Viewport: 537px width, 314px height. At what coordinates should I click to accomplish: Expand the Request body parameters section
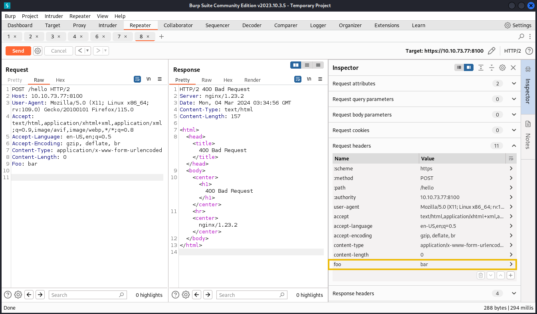(x=514, y=115)
